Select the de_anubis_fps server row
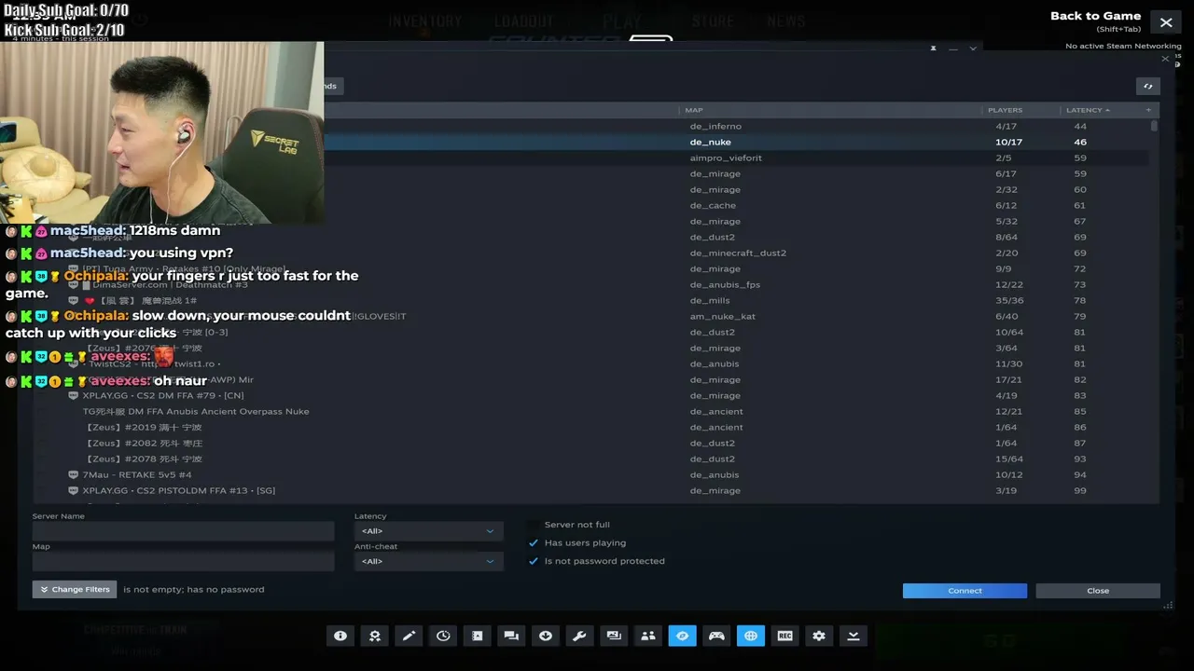 click(x=592, y=284)
